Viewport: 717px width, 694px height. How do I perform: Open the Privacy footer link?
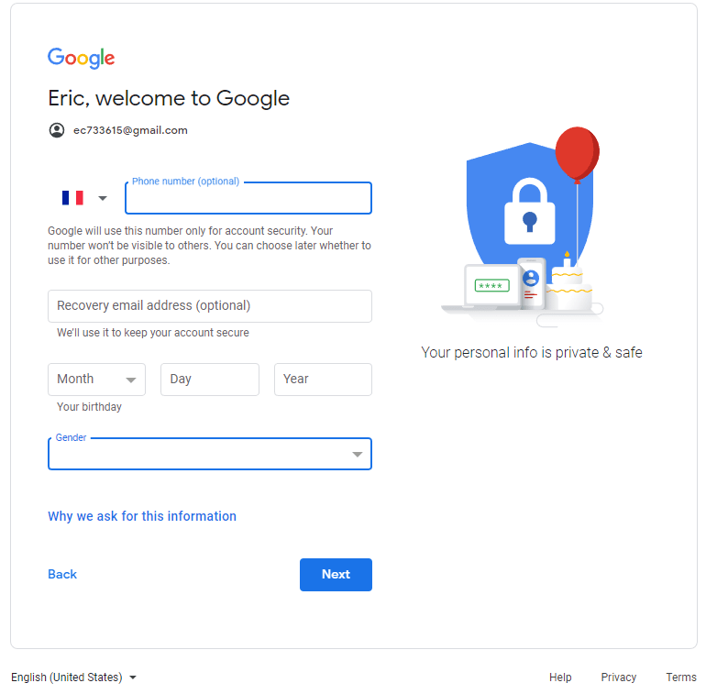(x=618, y=677)
